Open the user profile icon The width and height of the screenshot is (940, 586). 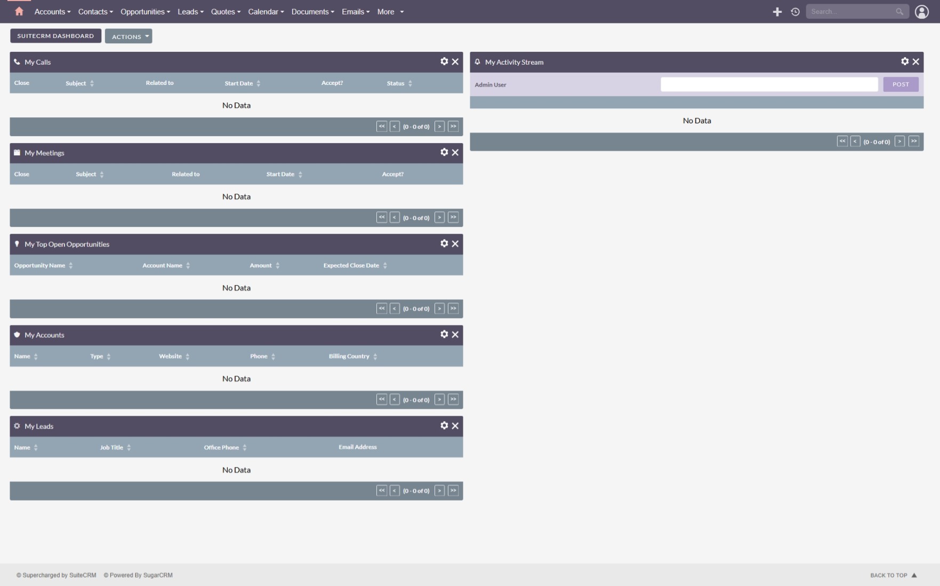(921, 12)
